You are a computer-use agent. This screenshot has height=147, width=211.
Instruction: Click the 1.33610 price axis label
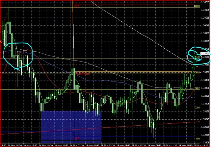point(205,65)
